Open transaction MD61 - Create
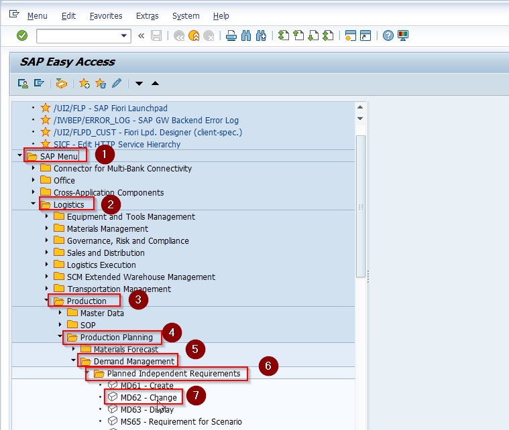509x430 pixels. click(147, 385)
